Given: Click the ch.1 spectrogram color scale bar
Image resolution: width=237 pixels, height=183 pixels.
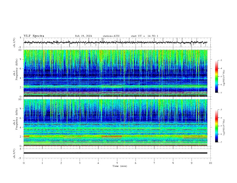Looking at the screenshot, I should [x=216, y=77].
